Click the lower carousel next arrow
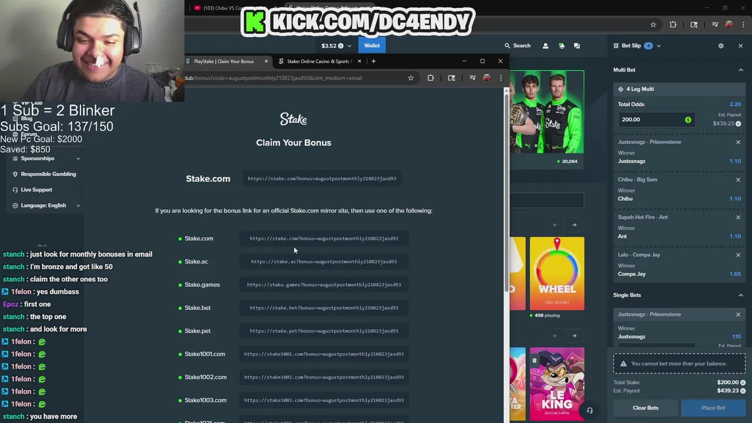The width and height of the screenshot is (752, 423). point(575,336)
